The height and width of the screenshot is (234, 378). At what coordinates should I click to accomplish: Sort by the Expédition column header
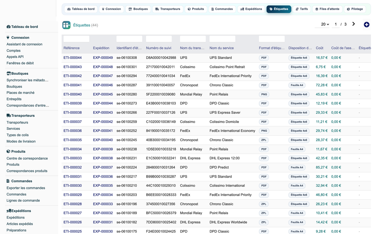pos(101,48)
